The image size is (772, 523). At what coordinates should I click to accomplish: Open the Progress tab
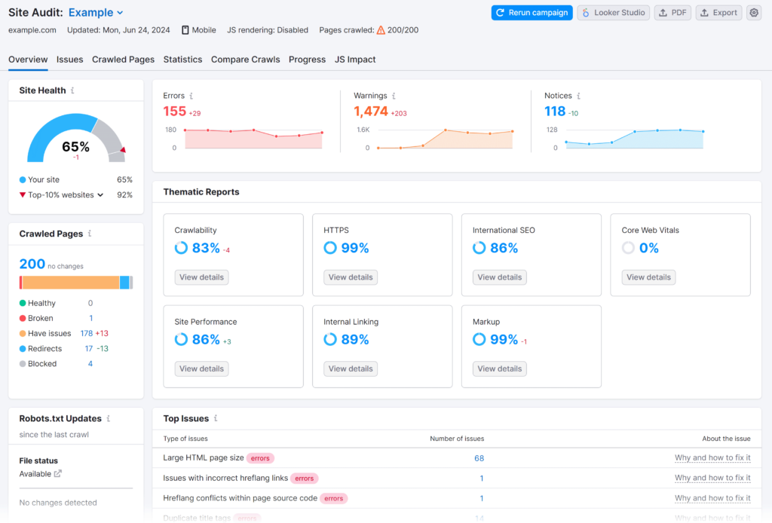point(308,60)
